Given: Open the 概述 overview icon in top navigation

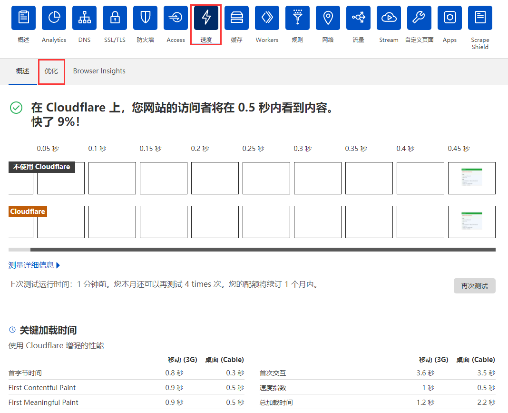Looking at the screenshot, I should pyautogui.click(x=23, y=18).
